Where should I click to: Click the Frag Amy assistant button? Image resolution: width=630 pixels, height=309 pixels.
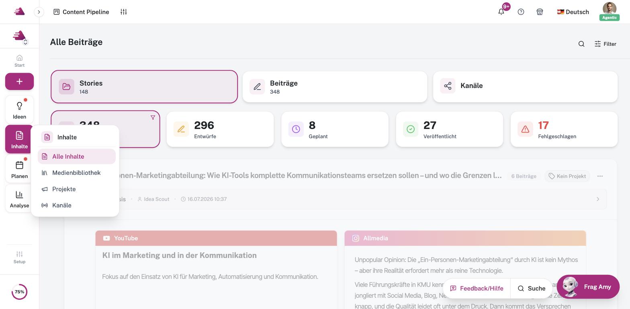click(588, 287)
